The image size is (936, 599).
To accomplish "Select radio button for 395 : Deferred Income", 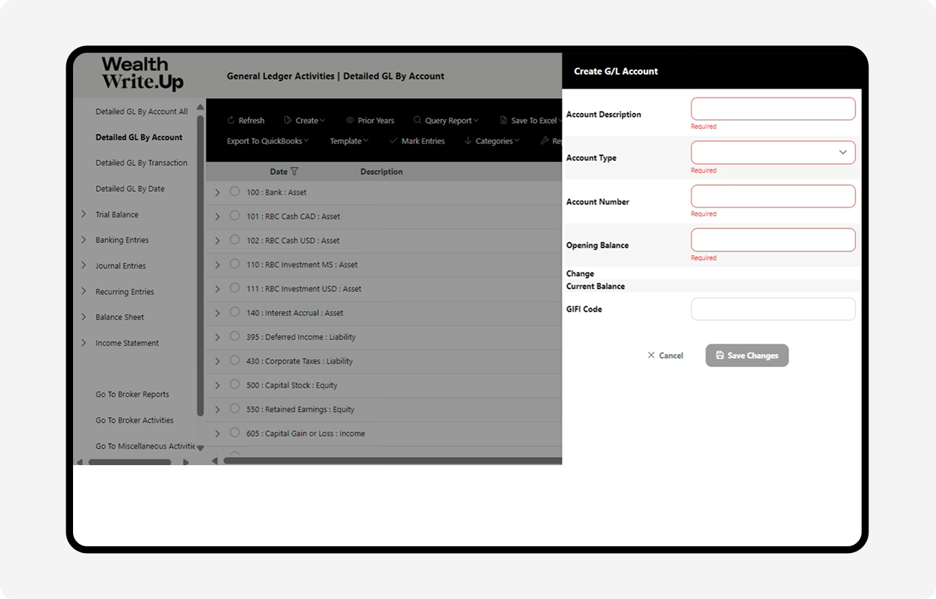I will (235, 337).
